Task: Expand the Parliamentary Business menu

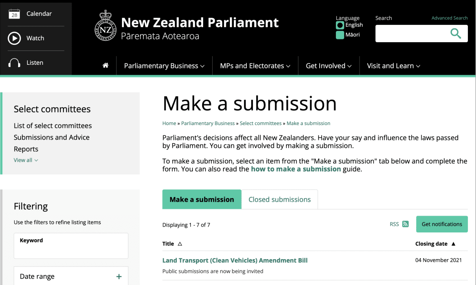Action: [164, 65]
